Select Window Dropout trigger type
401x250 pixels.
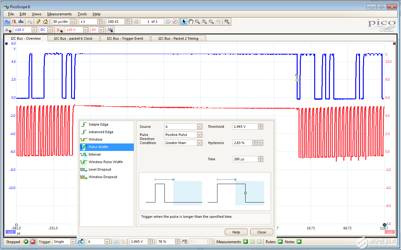point(102,177)
